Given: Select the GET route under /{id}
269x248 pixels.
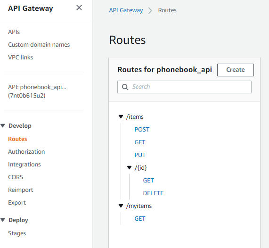Looking at the screenshot, I should pyautogui.click(x=148, y=181).
